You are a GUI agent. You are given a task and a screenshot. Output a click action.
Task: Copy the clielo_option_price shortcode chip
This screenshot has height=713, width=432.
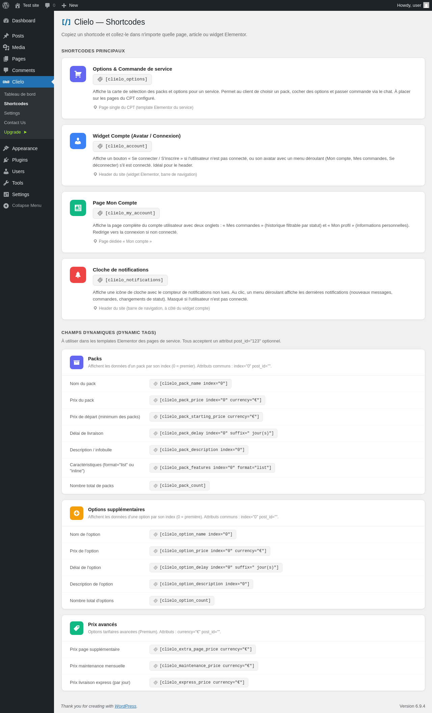(x=210, y=551)
